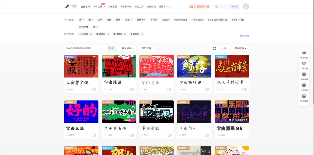
Task: Open 展示类别 dropdown
Action: click(128, 48)
